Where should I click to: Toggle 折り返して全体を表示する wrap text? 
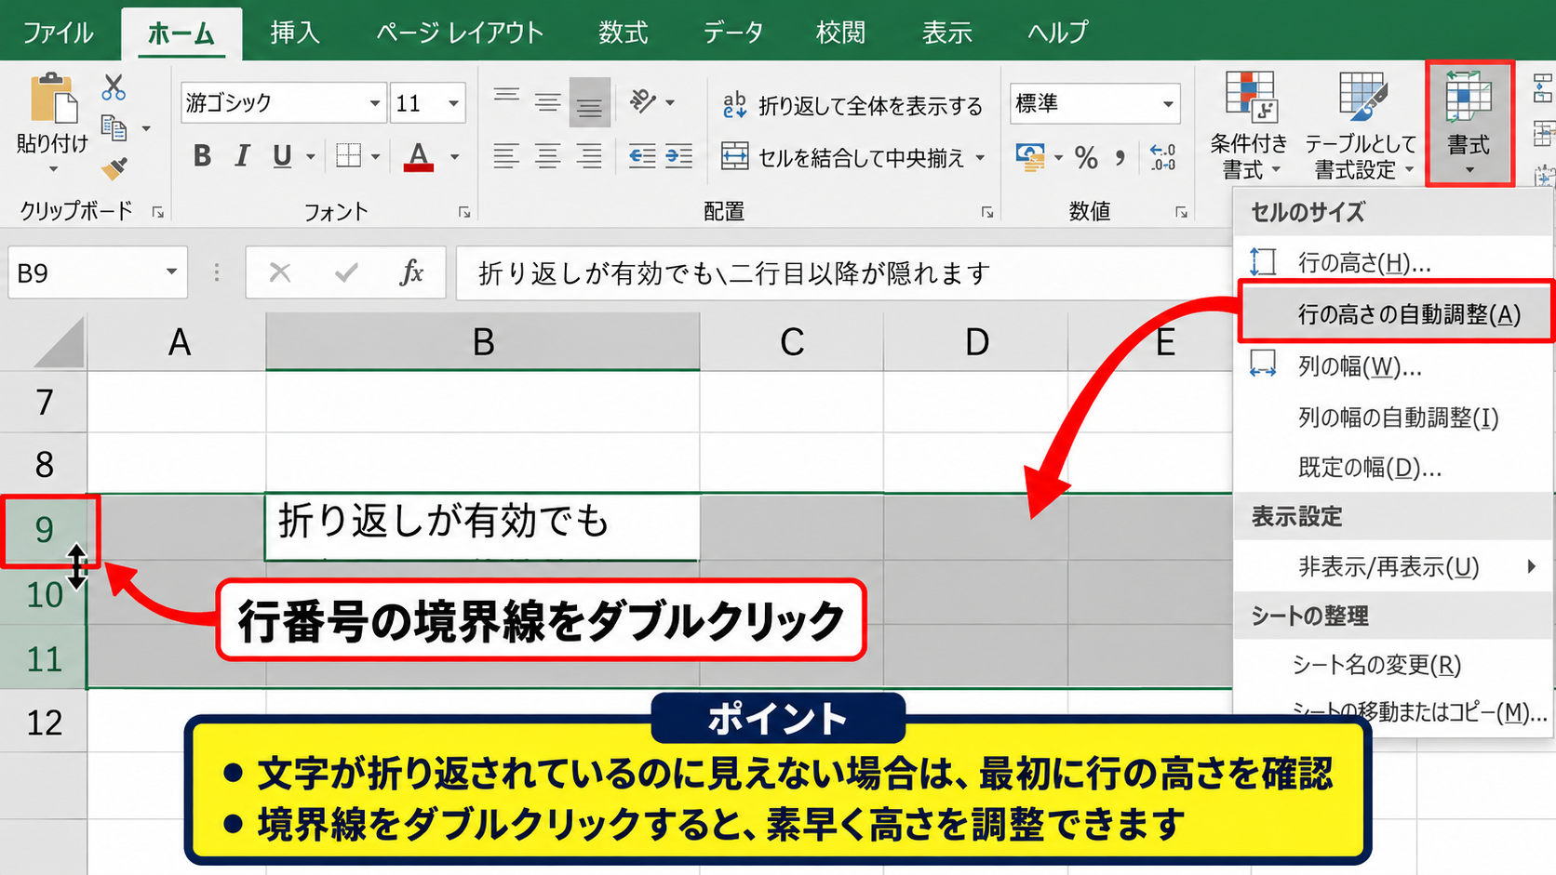pyautogui.click(x=852, y=106)
